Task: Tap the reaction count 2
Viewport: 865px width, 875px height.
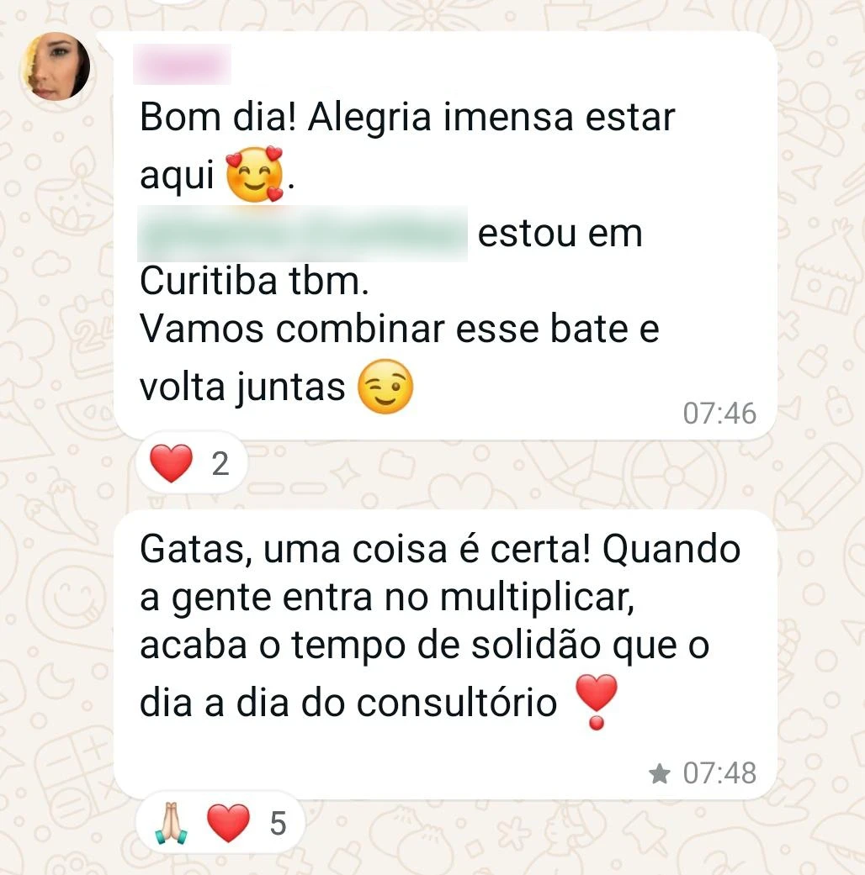Action: click(220, 464)
